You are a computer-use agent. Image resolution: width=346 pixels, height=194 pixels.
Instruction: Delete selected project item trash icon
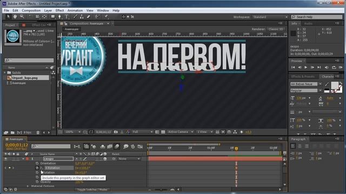pyautogui.click(x=38, y=133)
